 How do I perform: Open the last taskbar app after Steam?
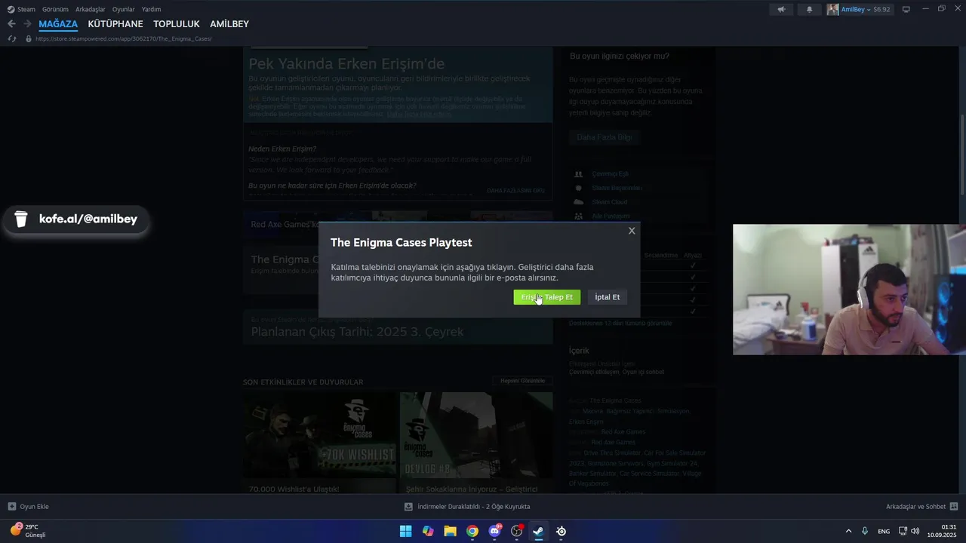561,531
